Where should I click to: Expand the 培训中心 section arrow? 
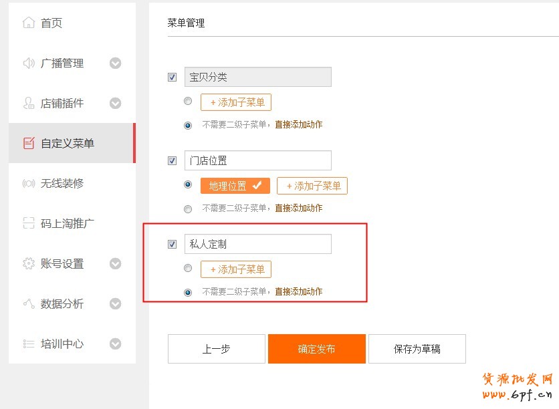(115, 344)
